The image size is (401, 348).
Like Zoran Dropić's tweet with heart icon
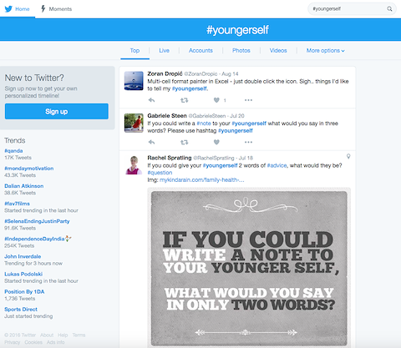(216, 100)
